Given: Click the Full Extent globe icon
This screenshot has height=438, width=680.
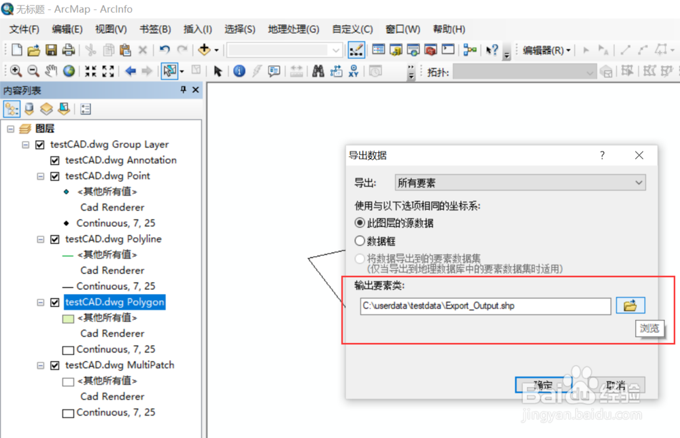Looking at the screenshot, I should [69, 71].
